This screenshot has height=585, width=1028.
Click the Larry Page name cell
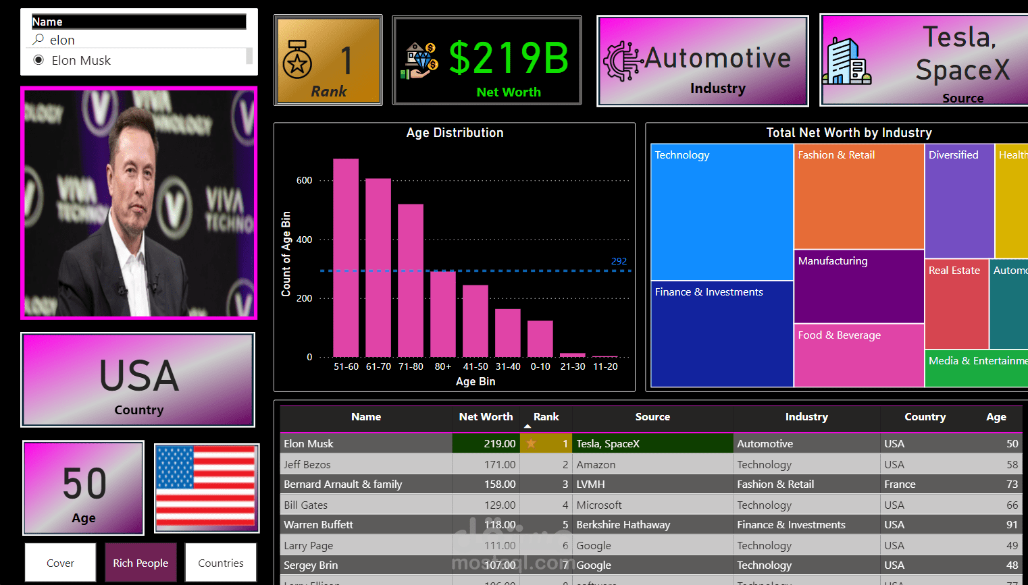pos(366,545)
